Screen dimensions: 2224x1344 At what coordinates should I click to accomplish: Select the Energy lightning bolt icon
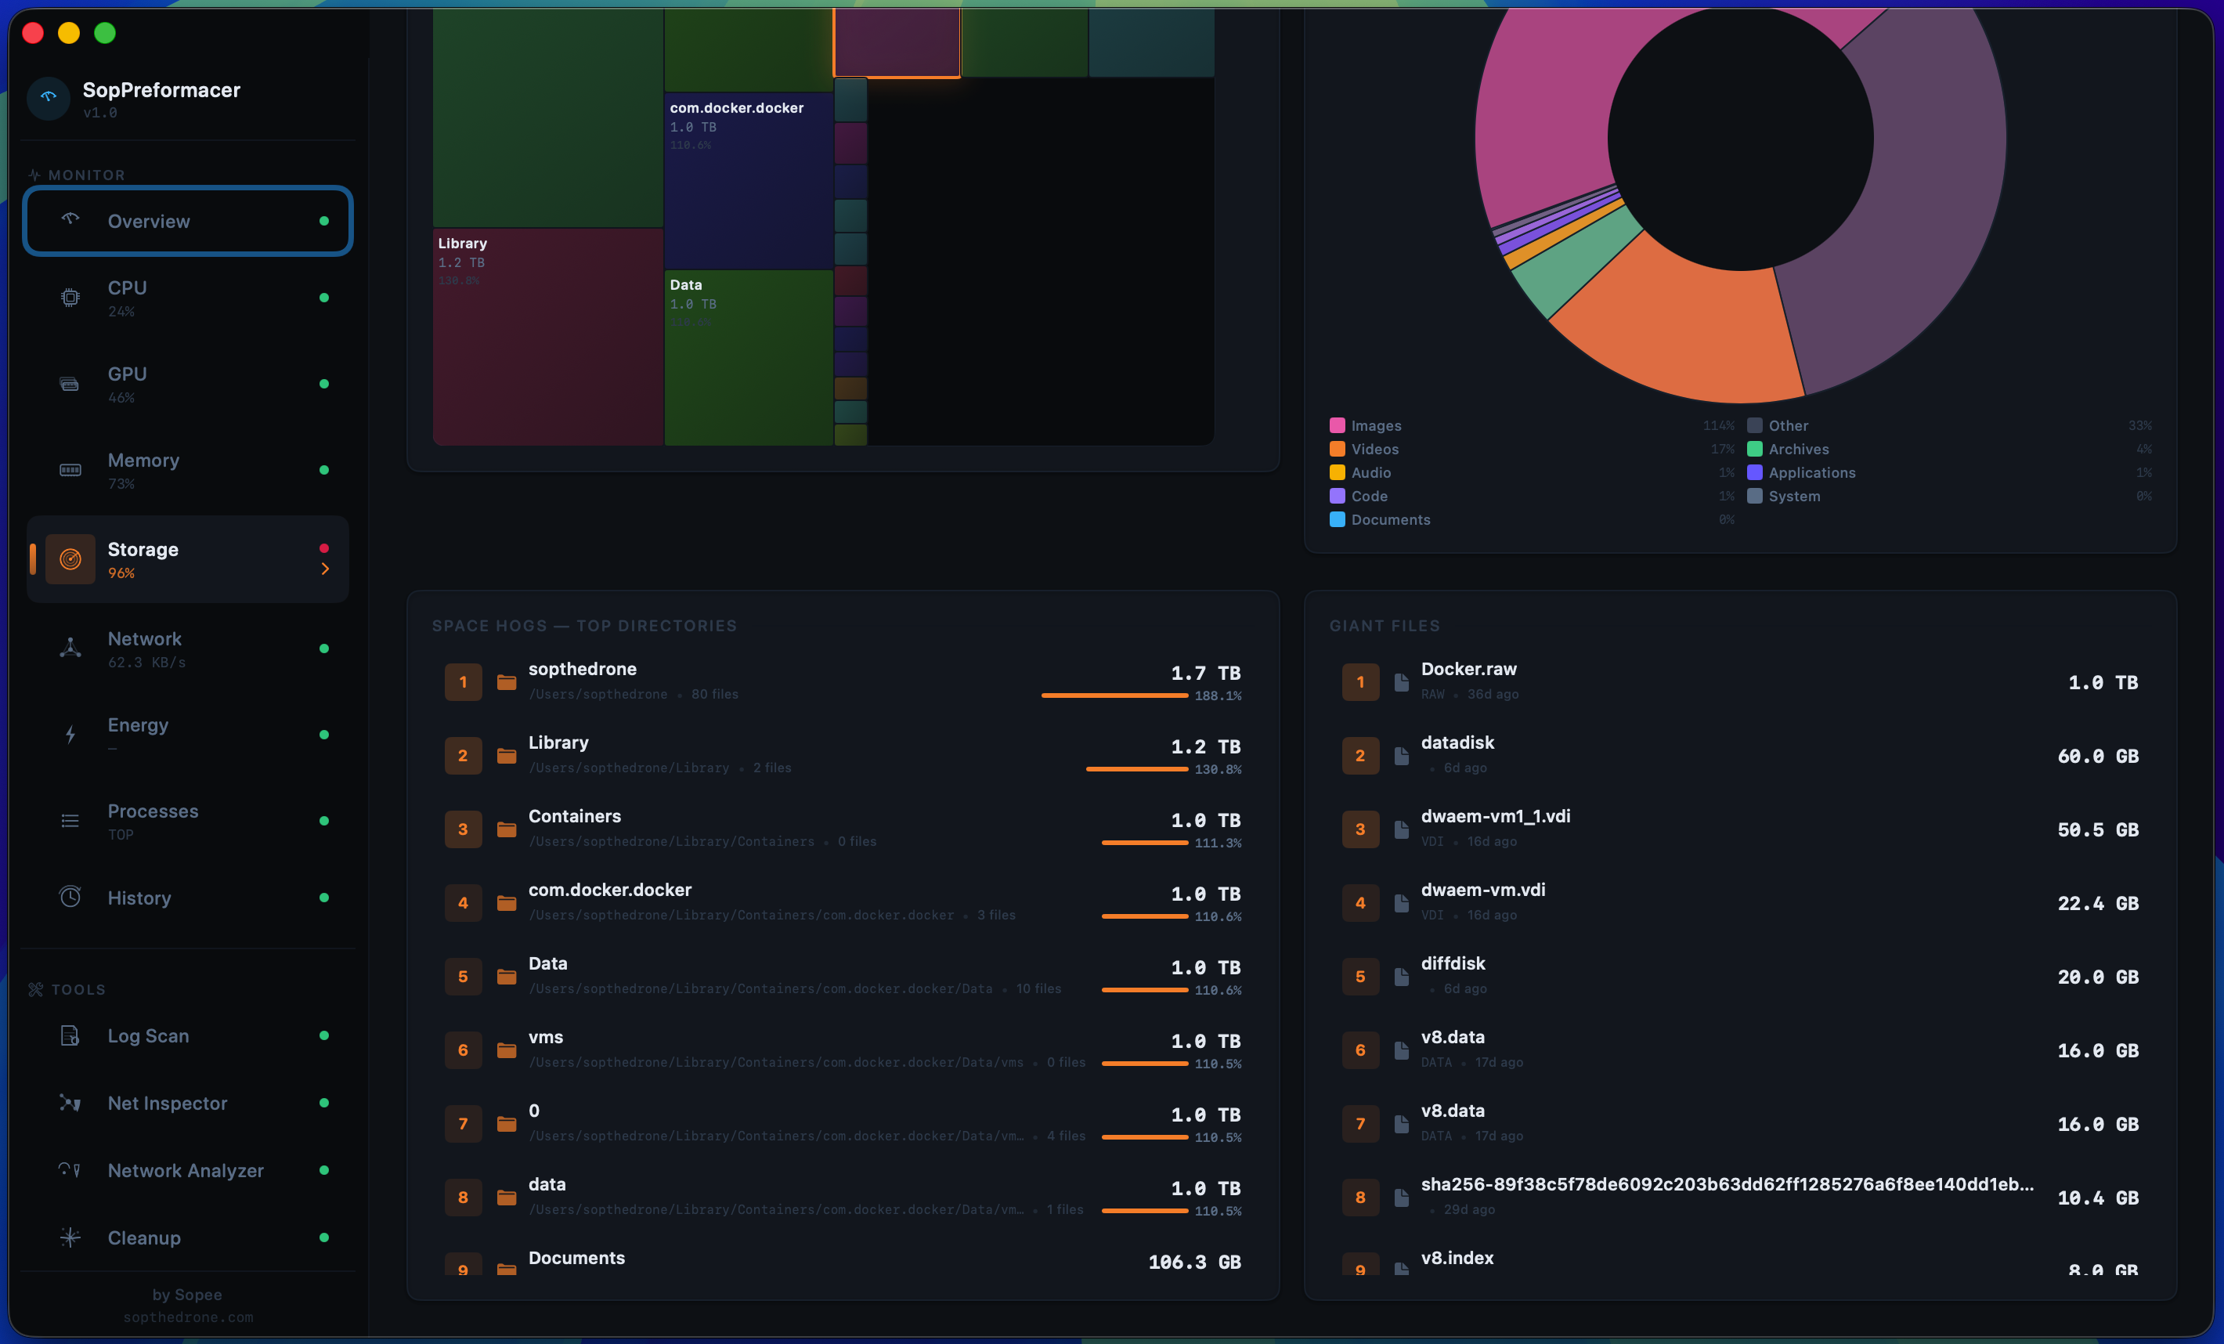[x=70, y=734]
